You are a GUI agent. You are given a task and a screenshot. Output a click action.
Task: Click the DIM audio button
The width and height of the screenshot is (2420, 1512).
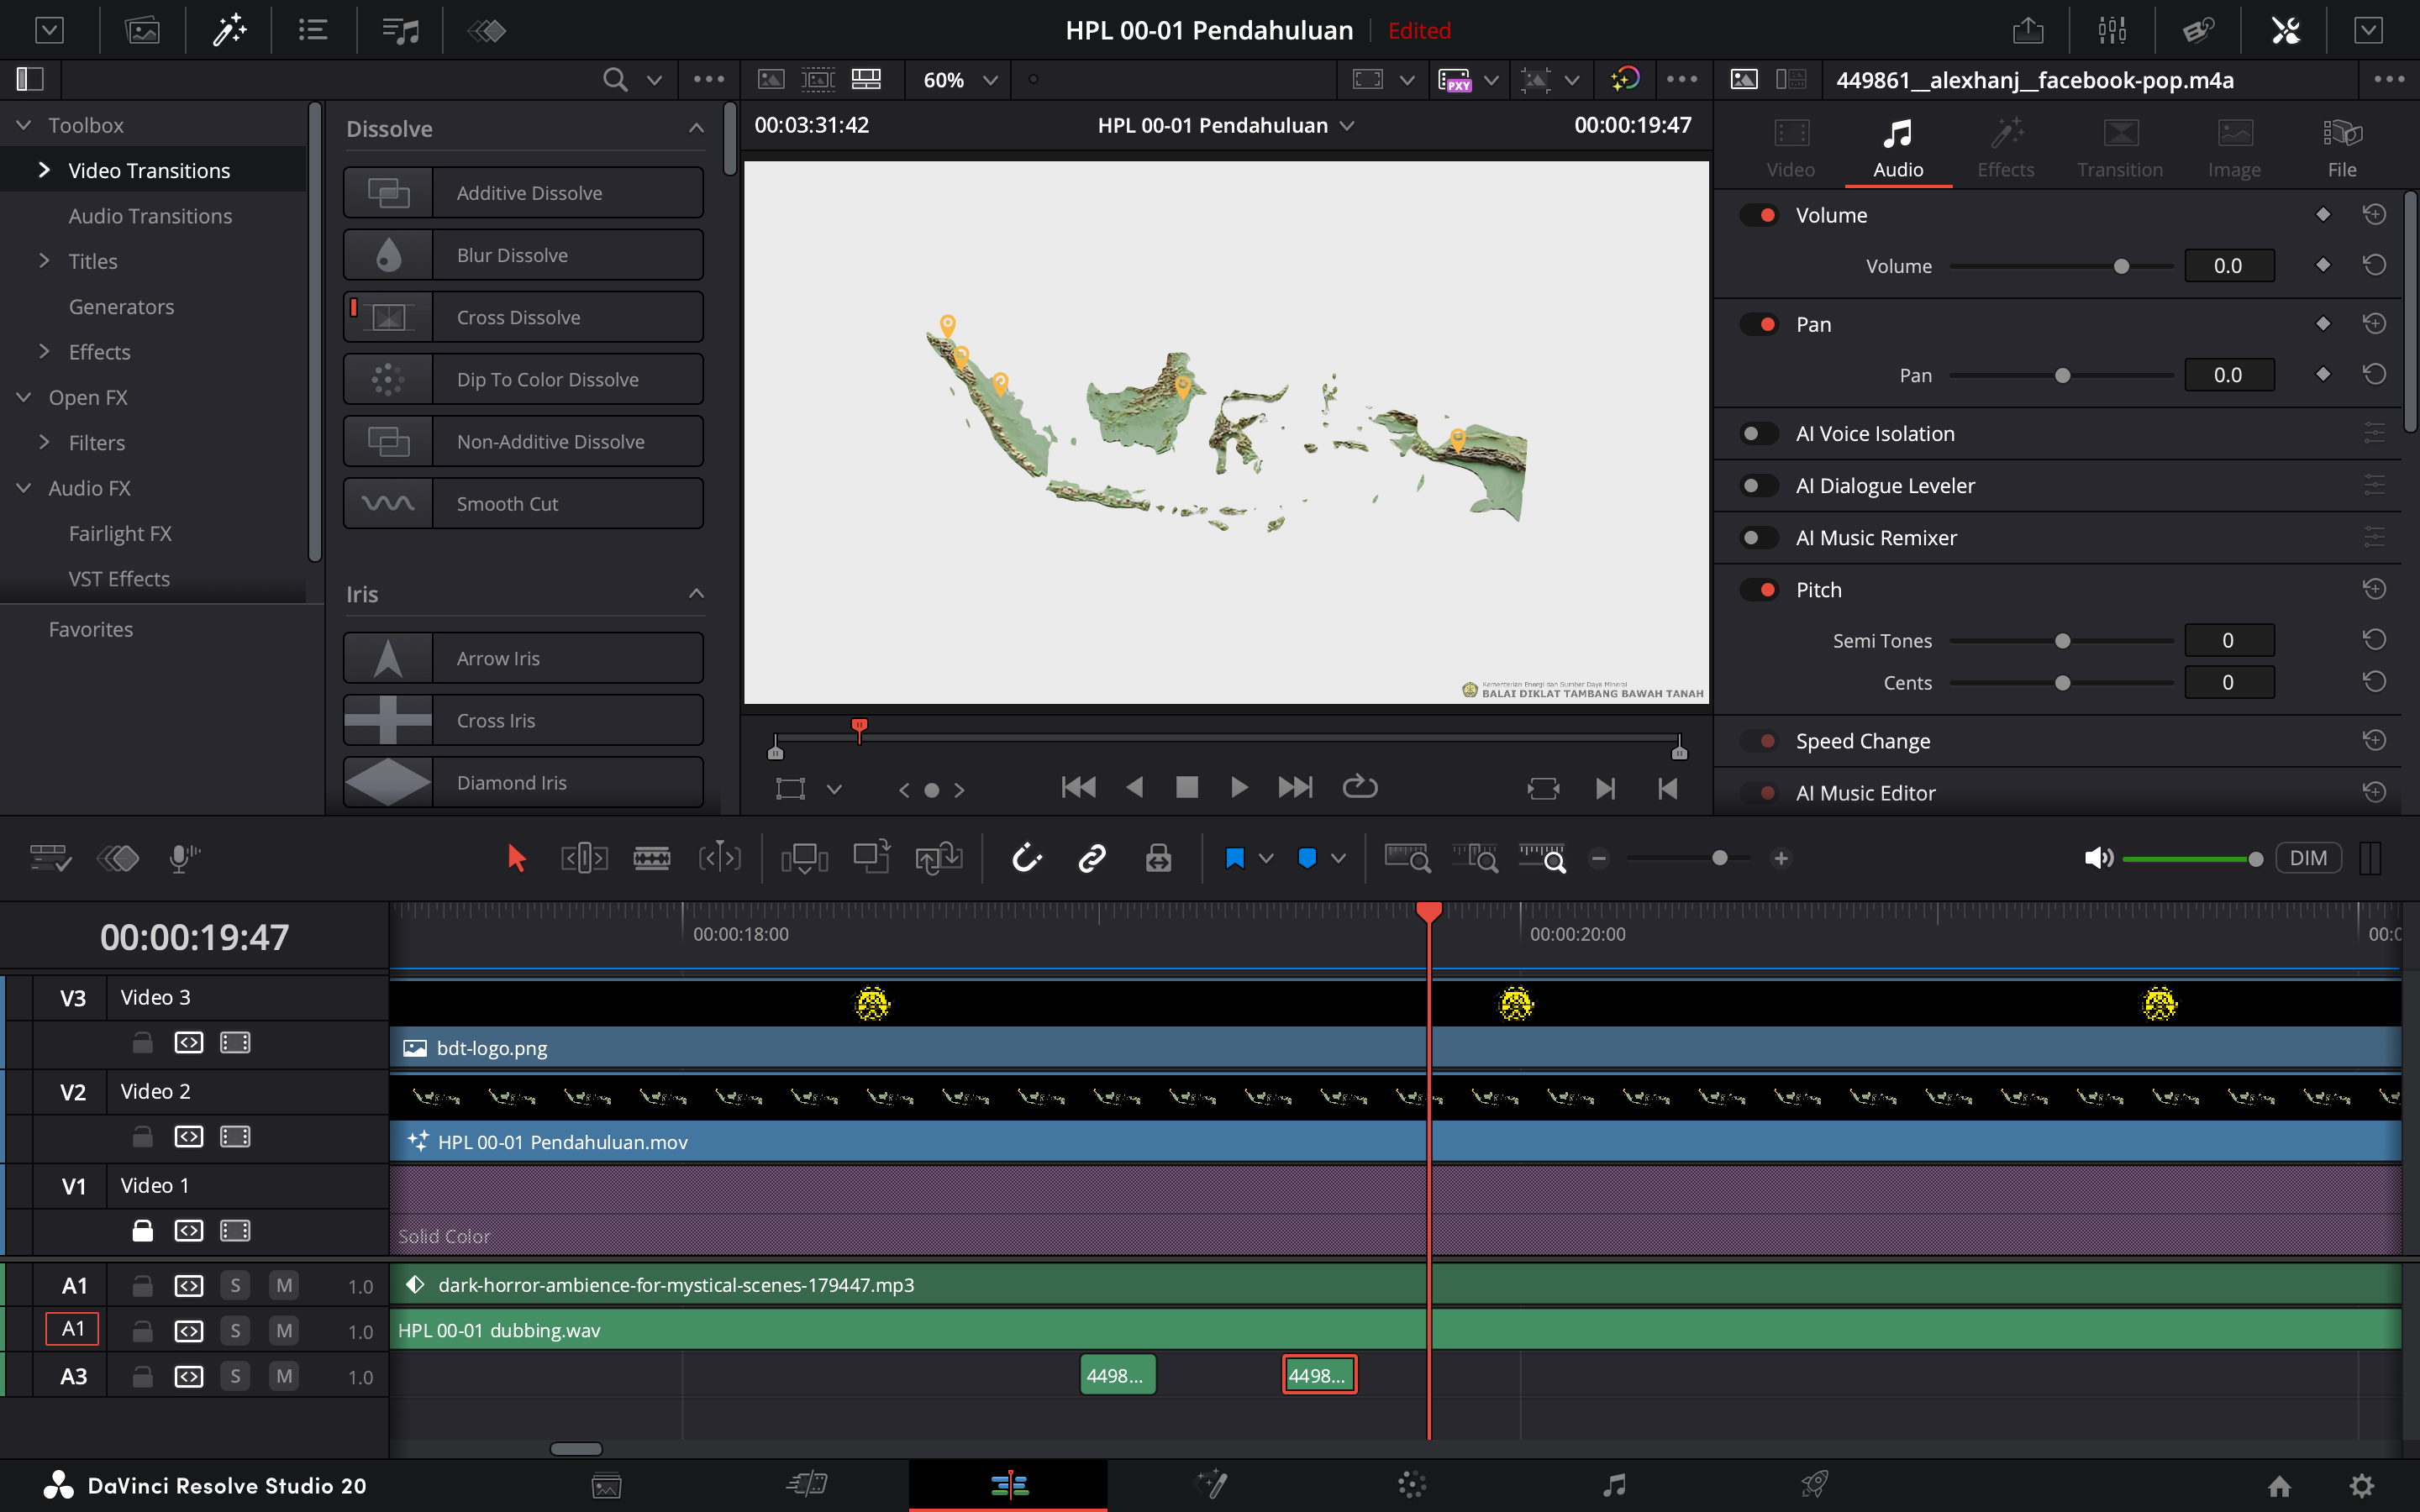pyautogui.click(x=2307, y=858)
